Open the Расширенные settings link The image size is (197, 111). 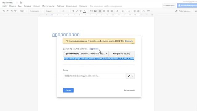tap(129, 90)
